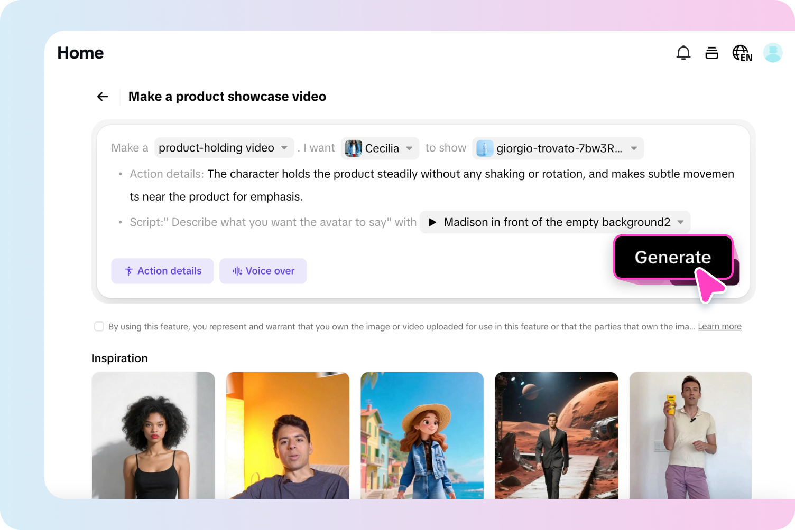Click the back arrow beside the page title
Viewport: 795px width, 530px height.
coord(102,96)
